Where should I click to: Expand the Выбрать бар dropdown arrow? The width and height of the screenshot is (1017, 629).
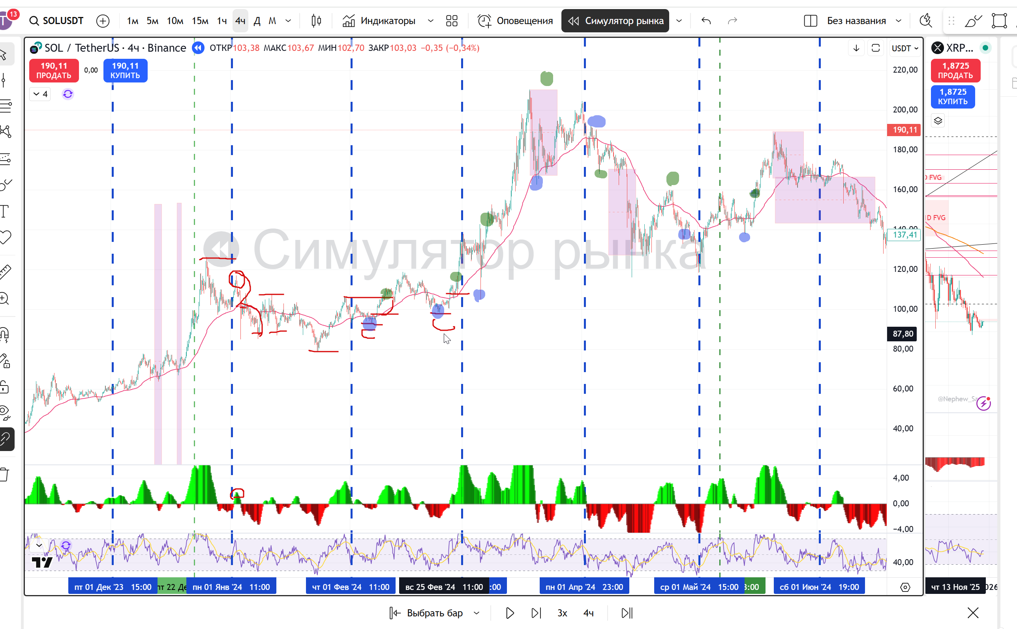coord(477,613)
